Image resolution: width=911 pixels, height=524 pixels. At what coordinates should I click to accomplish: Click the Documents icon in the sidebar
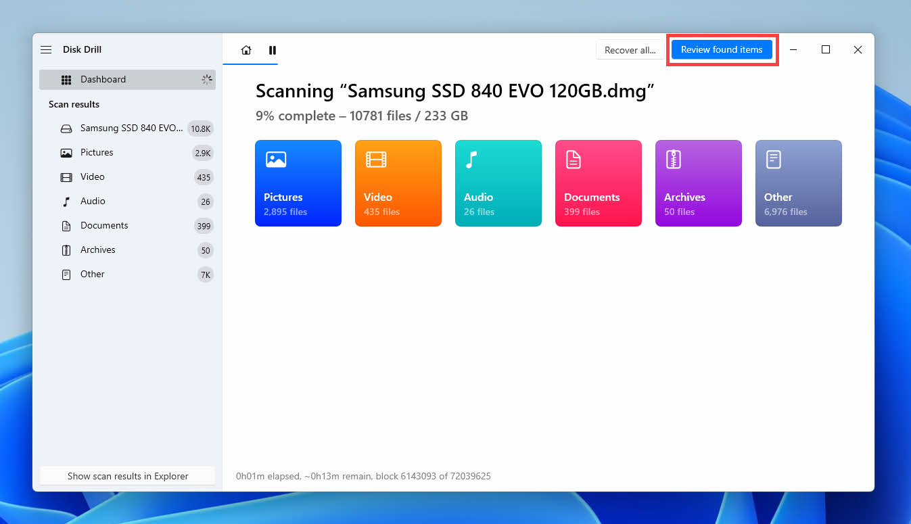pyautogui.click(x=66, y=226)
